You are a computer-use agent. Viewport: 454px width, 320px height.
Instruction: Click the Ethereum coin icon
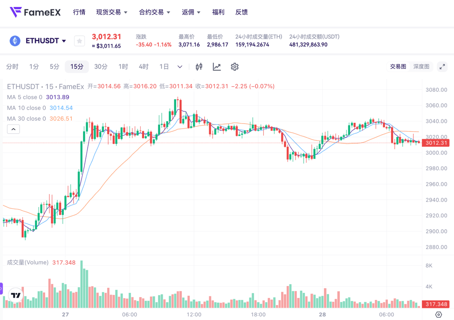tap(15, 41)
